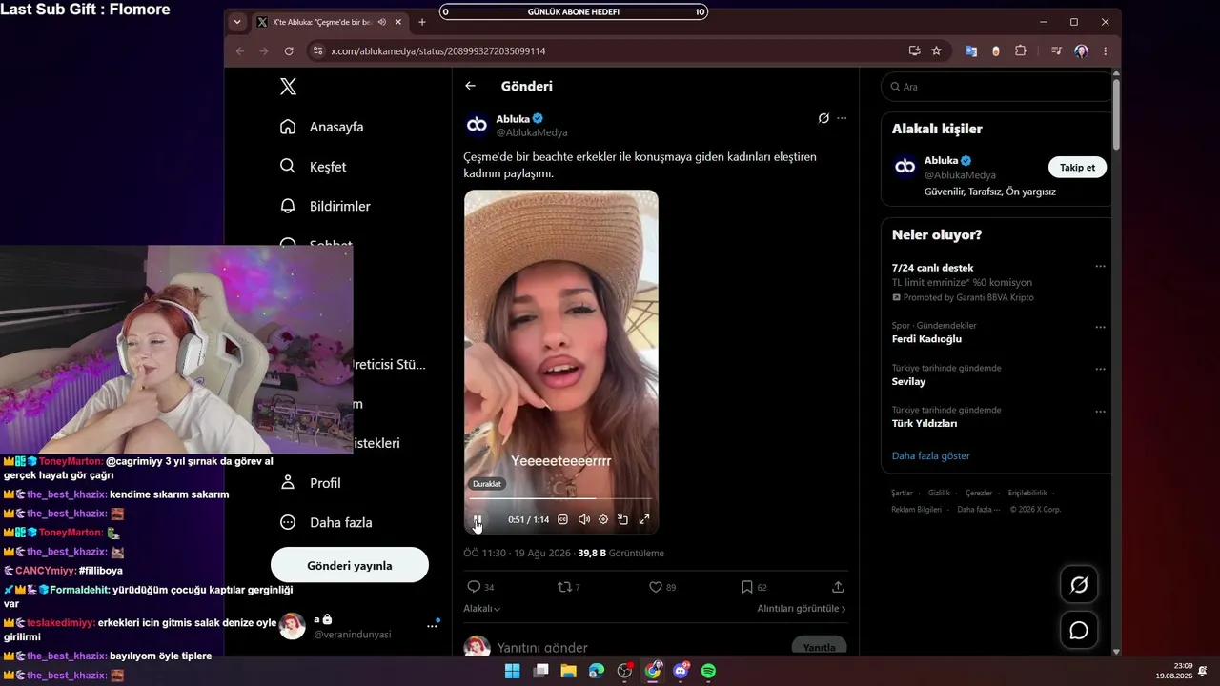Open Daha fazla in the sidebar

point(326,522)
